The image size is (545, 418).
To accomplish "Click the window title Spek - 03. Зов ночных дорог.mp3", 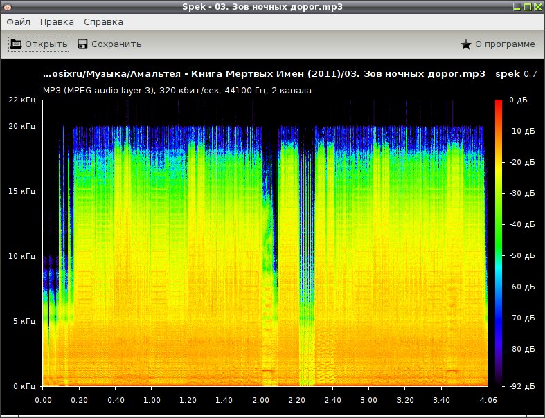I will (262, 7).
